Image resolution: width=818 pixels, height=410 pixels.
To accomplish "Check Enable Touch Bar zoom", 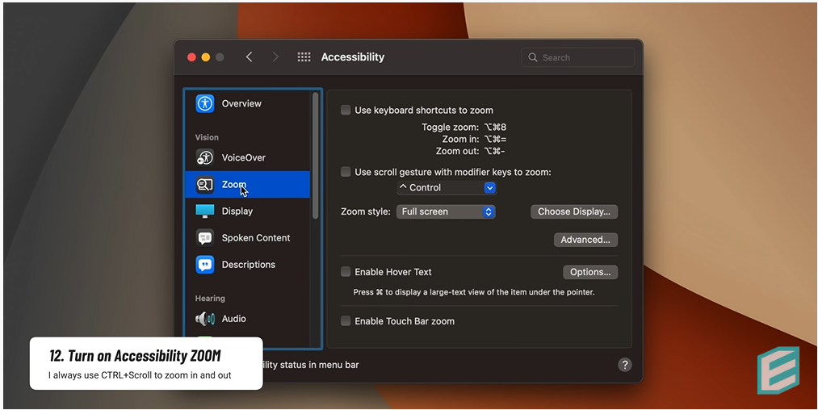I will click(346, 321).
